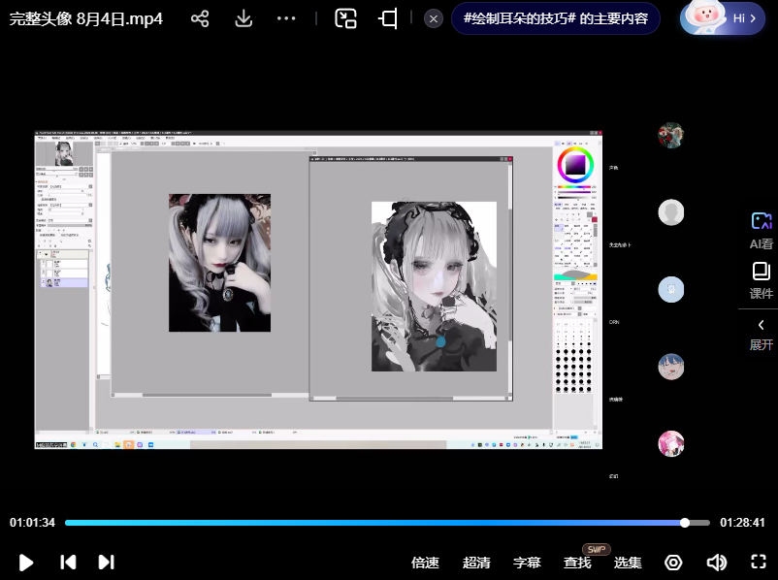
Task: Switch to picture-in-picture mini window
Action: tap(346, 18)
